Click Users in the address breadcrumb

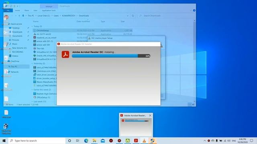pos(56,16)
